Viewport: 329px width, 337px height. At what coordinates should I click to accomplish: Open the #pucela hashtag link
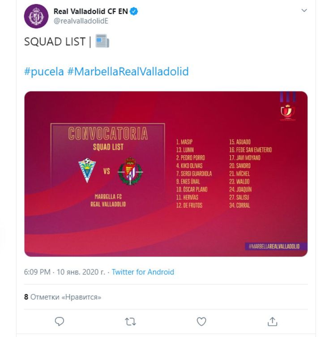(44, 72)
